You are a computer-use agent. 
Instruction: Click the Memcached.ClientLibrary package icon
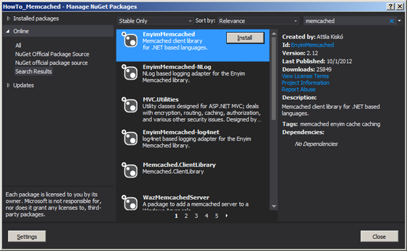tap(130, 171)
